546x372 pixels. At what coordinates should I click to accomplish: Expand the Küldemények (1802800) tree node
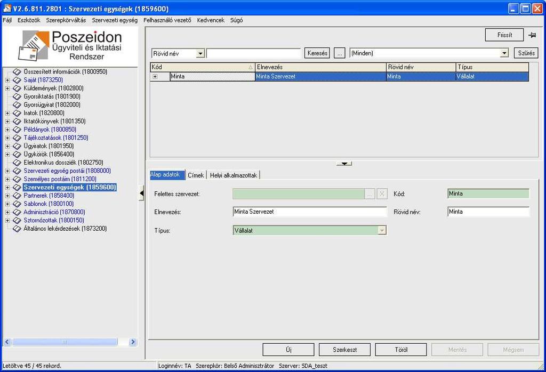pyautogui.click(x=7, y=88)
